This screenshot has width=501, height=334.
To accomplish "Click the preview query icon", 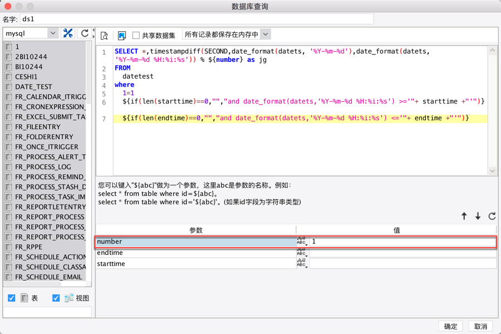I will 104,36.
